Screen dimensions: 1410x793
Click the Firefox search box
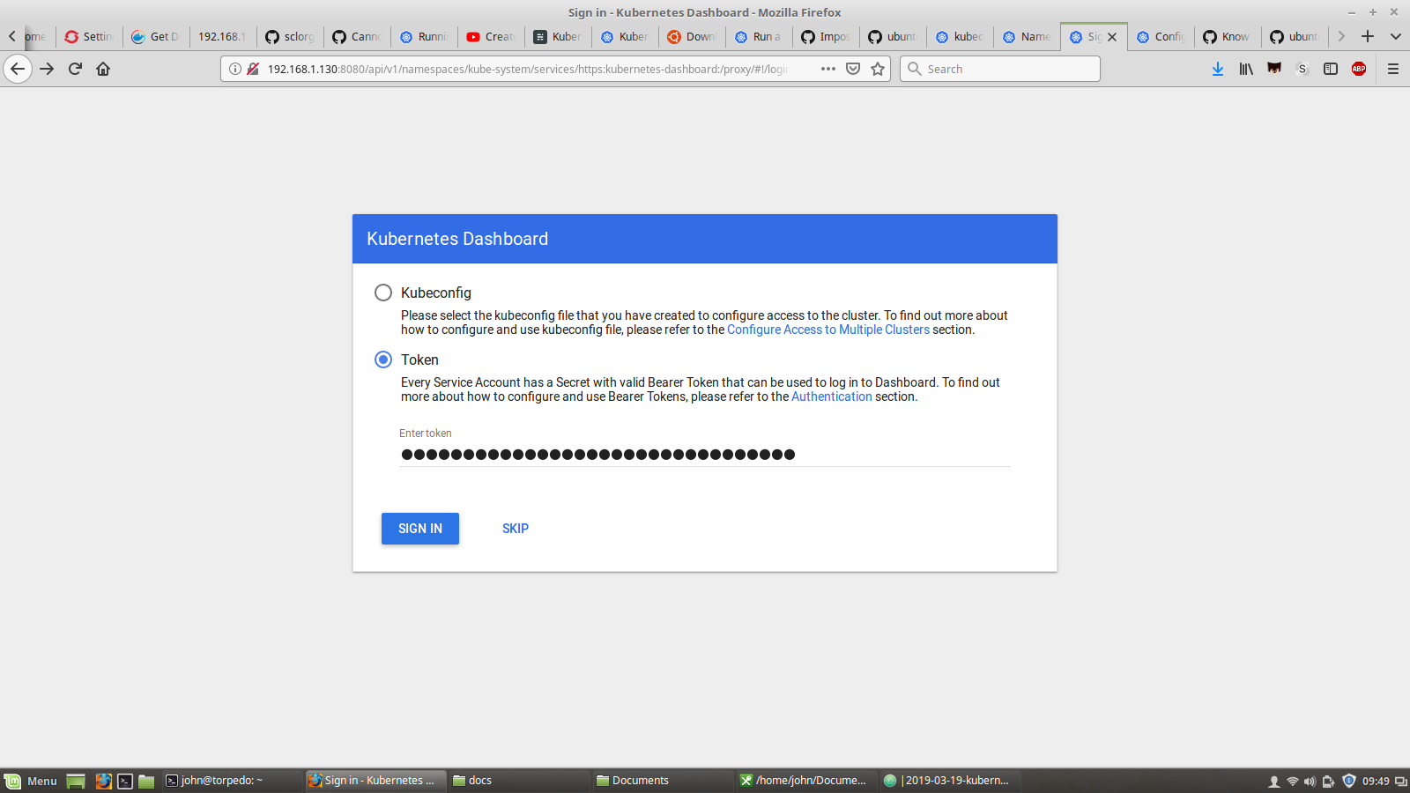[x=1000, y=69]
